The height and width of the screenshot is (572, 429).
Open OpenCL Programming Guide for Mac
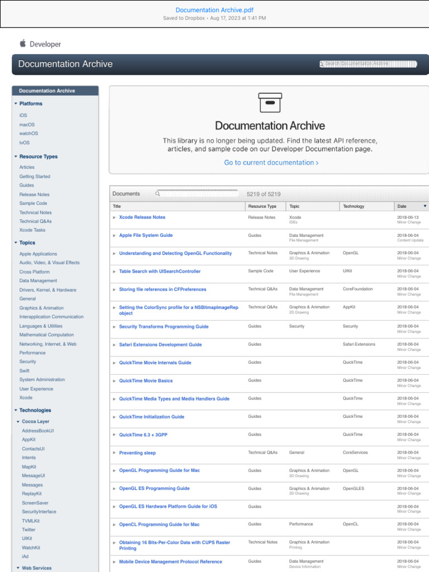click(159, 525)
